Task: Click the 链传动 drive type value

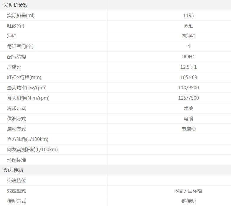Action: [x=188, y=201]
